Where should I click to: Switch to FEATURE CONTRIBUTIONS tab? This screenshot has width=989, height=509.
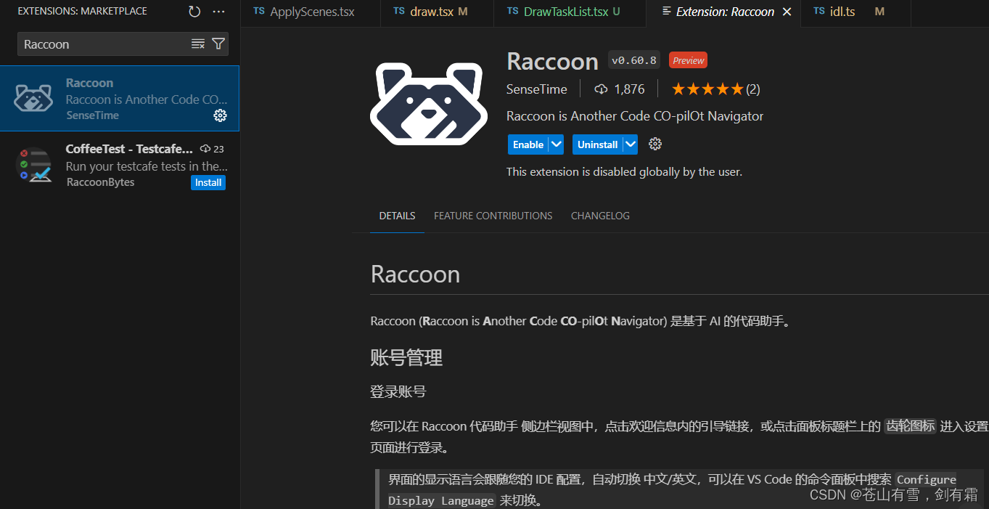point(493,216)
